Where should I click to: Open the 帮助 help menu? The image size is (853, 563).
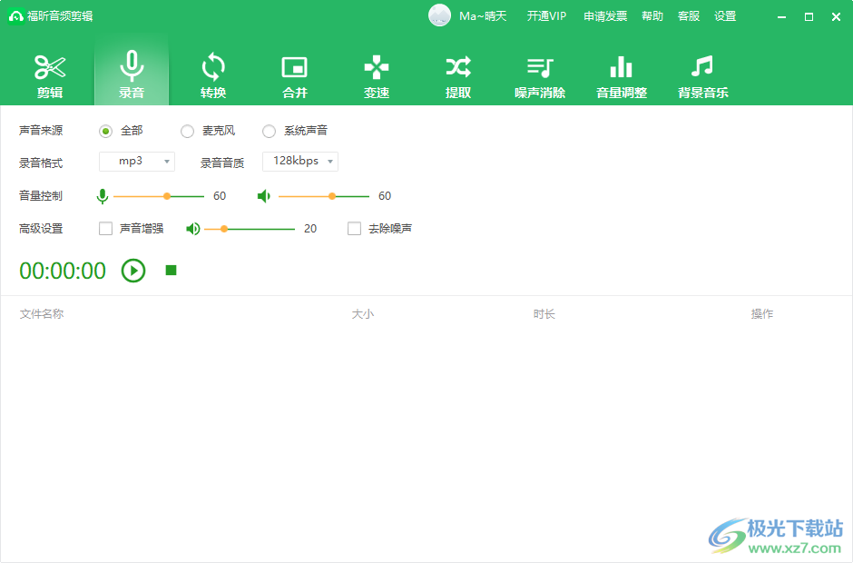pos(652,16)
